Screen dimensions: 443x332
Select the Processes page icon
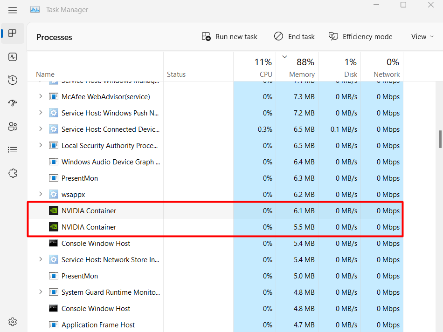click(x=13, y=34)
